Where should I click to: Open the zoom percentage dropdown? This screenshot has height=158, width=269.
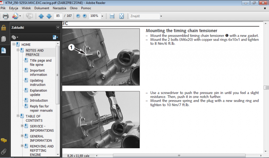coord(101,16)
